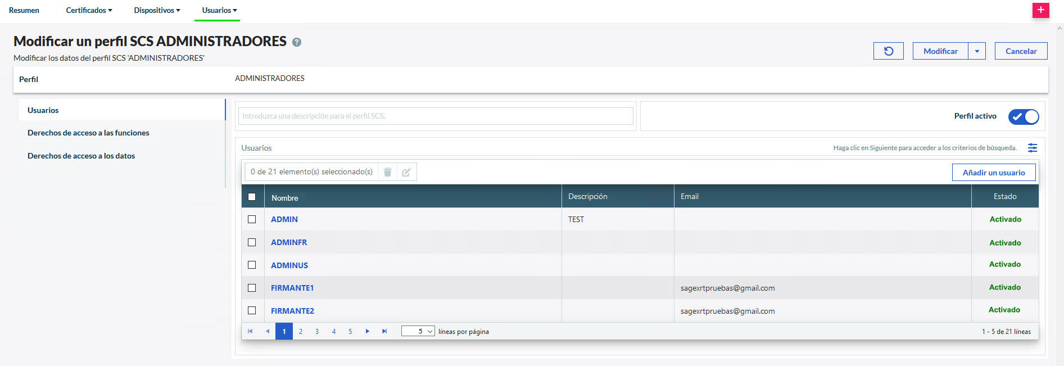Click the edit pencil icon in users toolbar
Viewport: 1064px width, 366px height.
pos(406,172)
